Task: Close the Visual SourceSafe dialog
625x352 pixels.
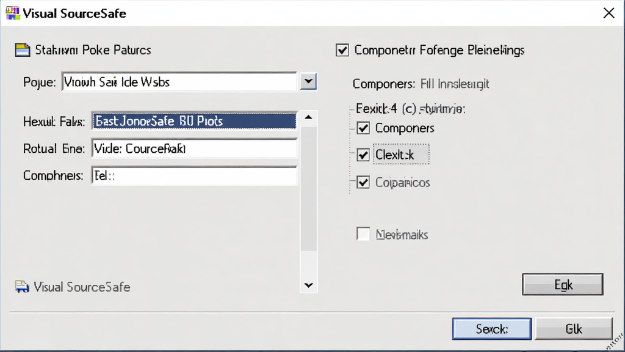Action: pyautogui.click(x=609, y=13)
